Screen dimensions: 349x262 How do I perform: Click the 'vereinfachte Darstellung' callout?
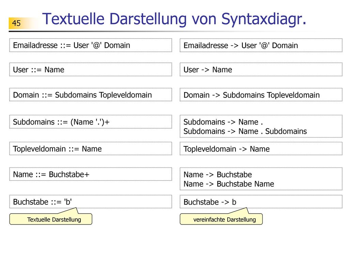click(221, 219)
